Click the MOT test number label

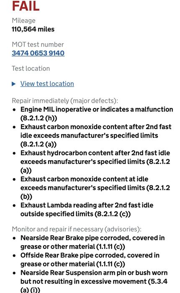coord(38,44)
